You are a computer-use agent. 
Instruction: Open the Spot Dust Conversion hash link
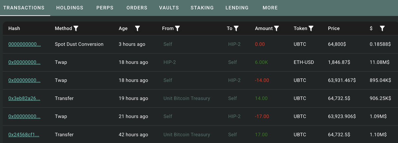[x=25, y=44]
